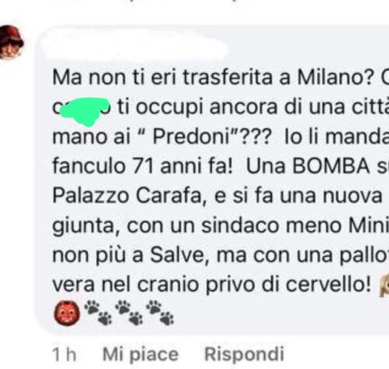Reply using the Rispondi link
This screenshot has height=369, width=389.
coord(244,353)
